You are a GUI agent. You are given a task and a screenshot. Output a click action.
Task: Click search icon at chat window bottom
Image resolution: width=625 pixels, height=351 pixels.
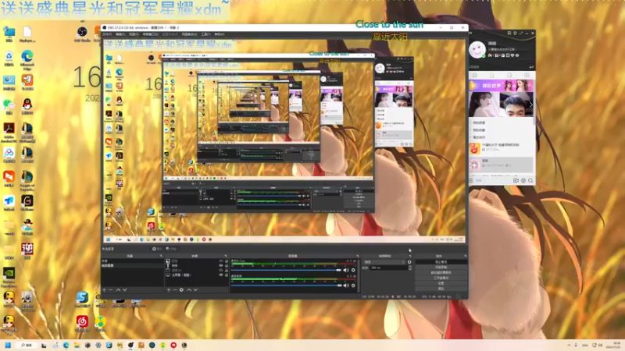(x=530, y=181)
